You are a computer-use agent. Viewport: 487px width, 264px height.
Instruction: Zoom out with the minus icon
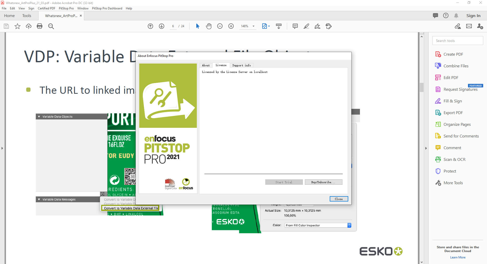coord(220,26)
